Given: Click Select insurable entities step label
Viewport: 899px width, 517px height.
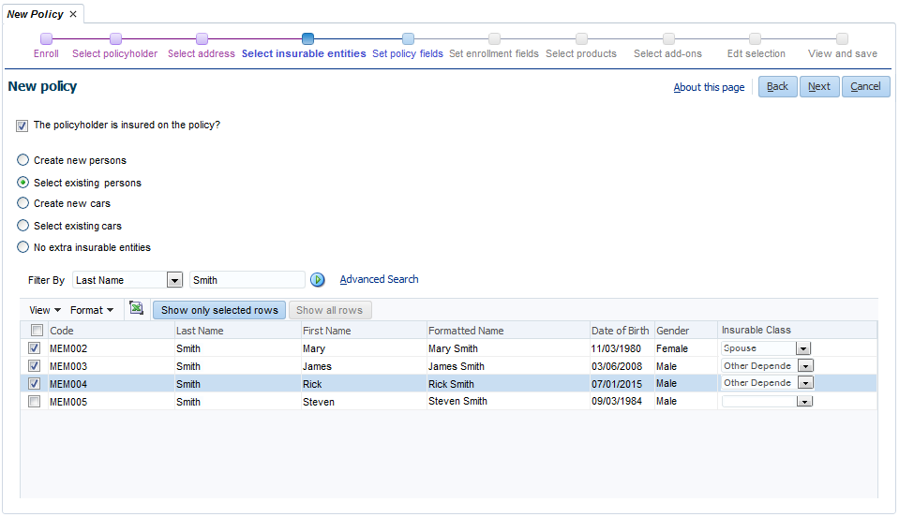Looking at the screenshot, I should (x=304, y=53).
